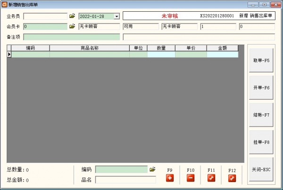Click the 开单-F6 button

coord(261,87)
